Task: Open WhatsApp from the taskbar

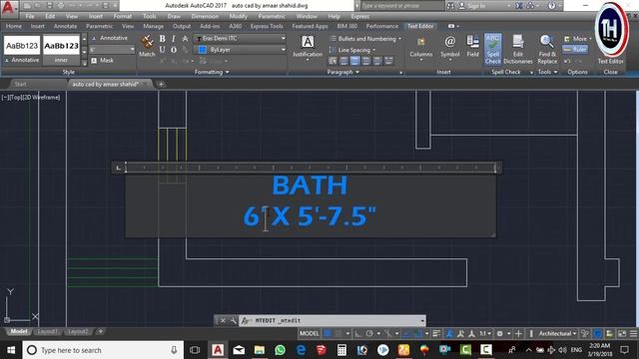Action: [x=280, y=350]
